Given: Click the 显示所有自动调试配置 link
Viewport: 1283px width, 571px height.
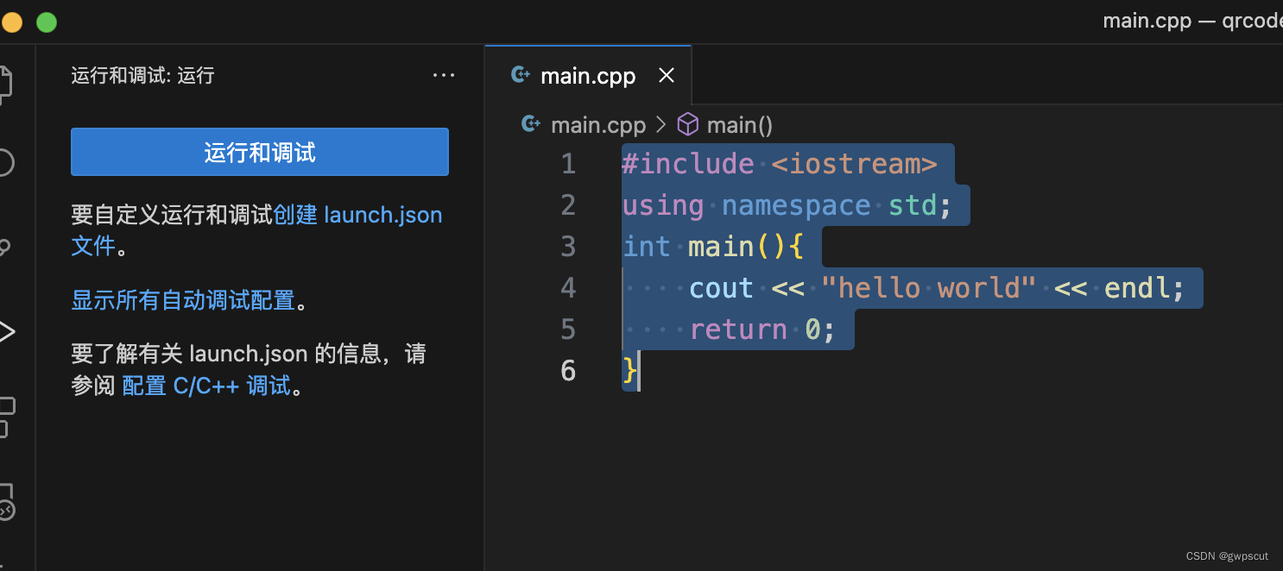Looking at the screenshot, I should pos(181,299).
